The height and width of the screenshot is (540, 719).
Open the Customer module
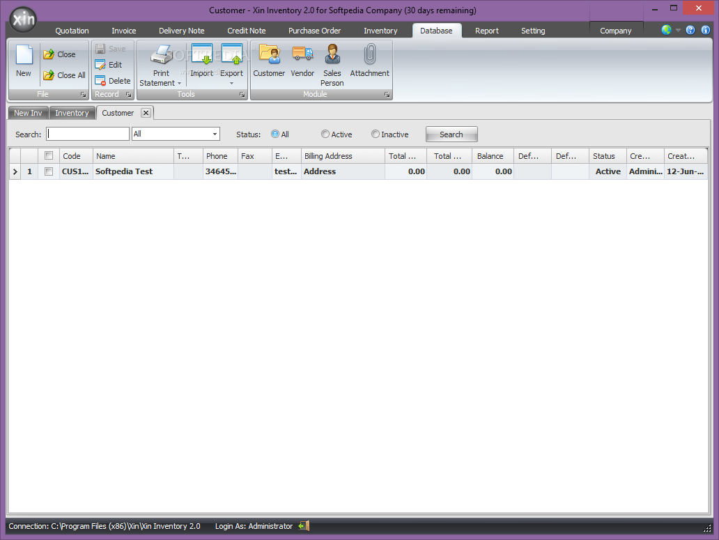(269, 61)
